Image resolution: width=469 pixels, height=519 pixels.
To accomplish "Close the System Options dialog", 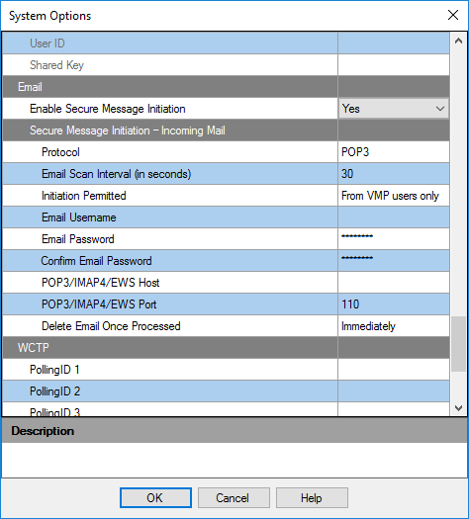I will tap(453, 15).
